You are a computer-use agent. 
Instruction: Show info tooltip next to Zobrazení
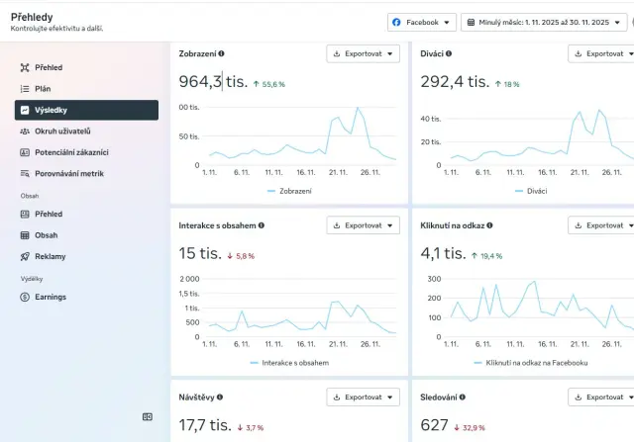(x=221, y=53)
